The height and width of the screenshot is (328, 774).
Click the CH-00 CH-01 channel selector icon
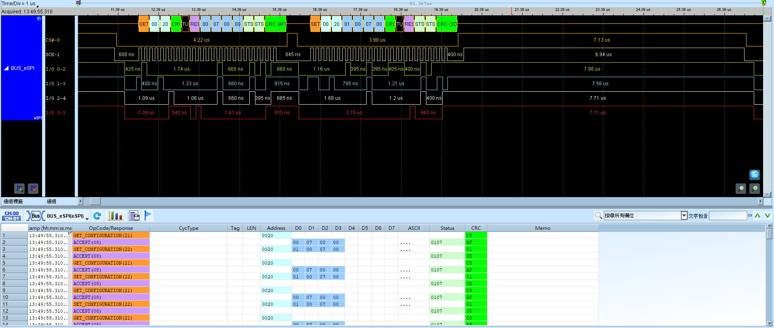(x=12, y=216)
